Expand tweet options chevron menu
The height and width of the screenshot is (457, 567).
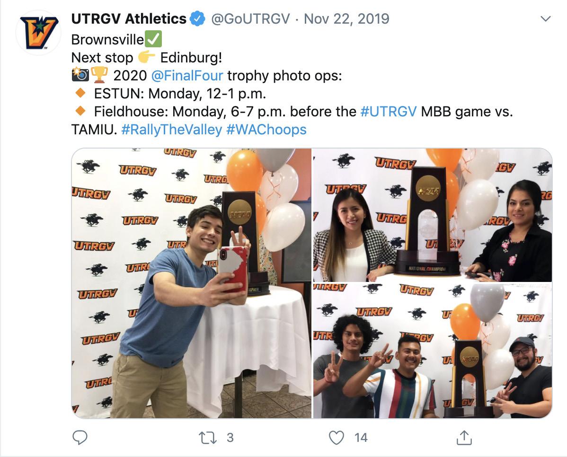click(x=545, y=19)
